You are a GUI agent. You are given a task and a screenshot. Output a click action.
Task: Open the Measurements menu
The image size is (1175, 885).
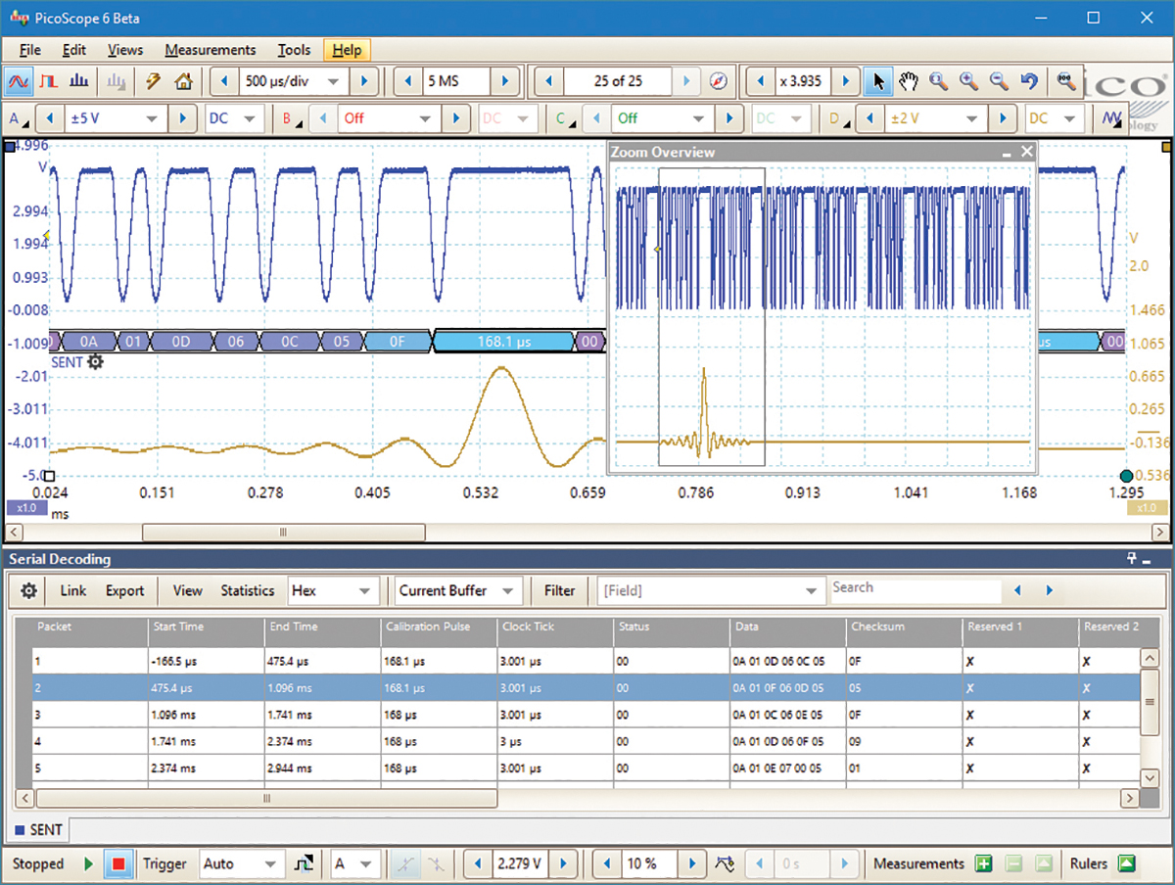point(210,50)
